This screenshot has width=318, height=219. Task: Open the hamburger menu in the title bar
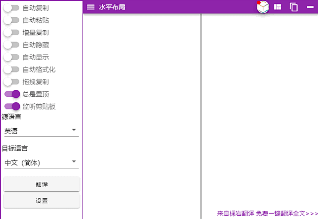pos(91,6)
